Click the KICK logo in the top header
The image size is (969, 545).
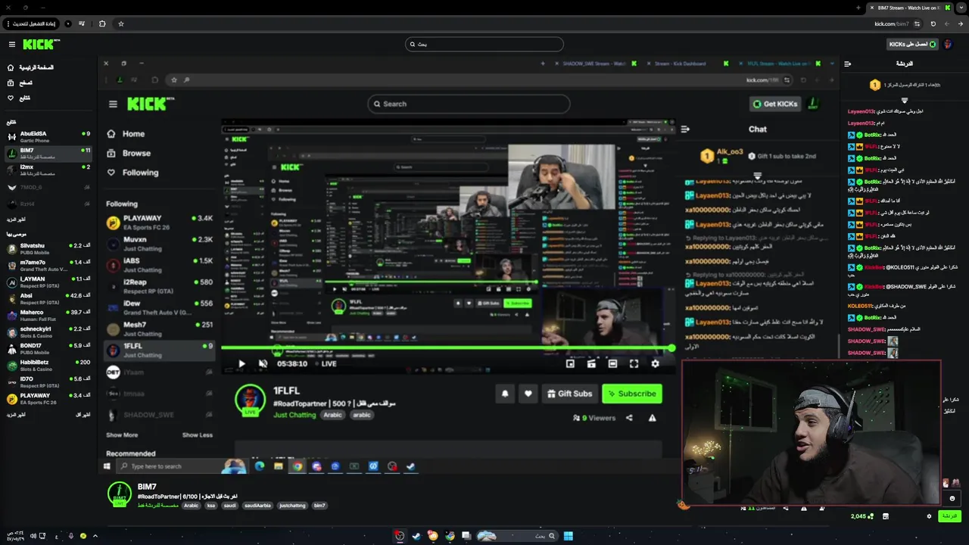coord(39,45)
